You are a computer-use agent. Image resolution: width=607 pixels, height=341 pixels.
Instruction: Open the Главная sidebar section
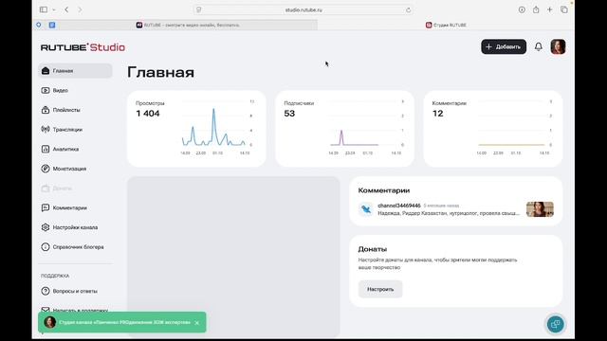click(75, 71)
